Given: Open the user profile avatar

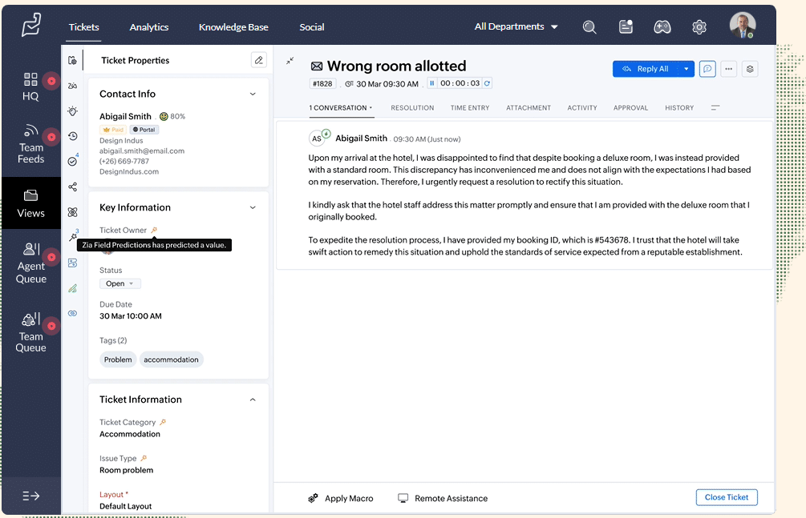Looking at the screenshot, I should point(743,25).
